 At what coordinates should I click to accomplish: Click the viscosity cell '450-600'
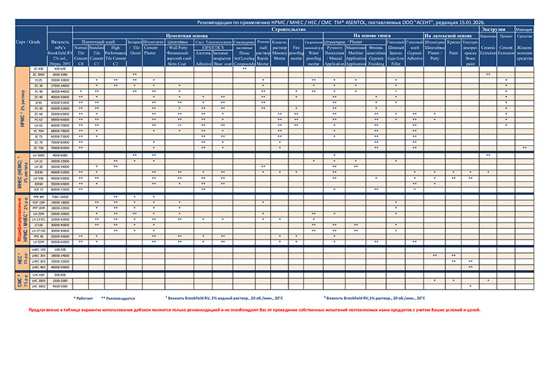click(60, 69)
